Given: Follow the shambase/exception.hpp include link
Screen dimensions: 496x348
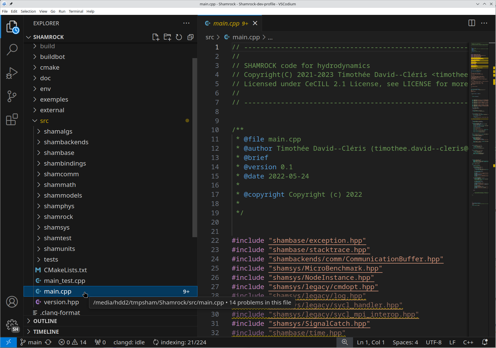Looking at the screenshot, I should pos(317,241).
